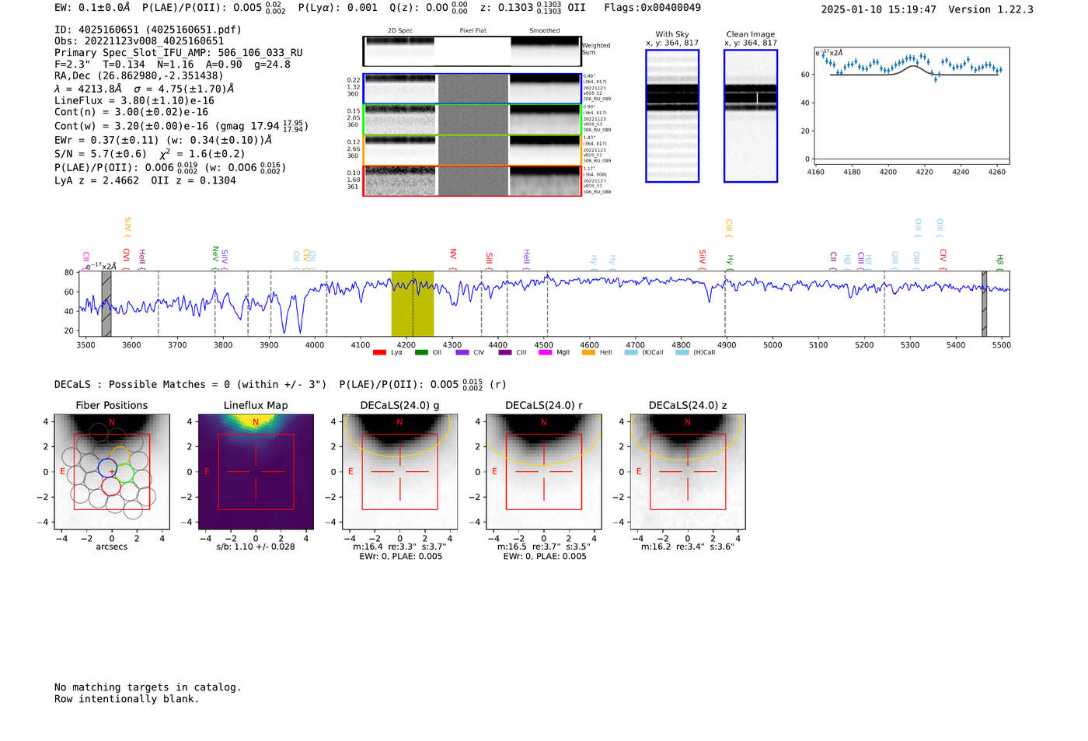Click the yellow highlighted band in spectrum

click(x=412, y=303)
